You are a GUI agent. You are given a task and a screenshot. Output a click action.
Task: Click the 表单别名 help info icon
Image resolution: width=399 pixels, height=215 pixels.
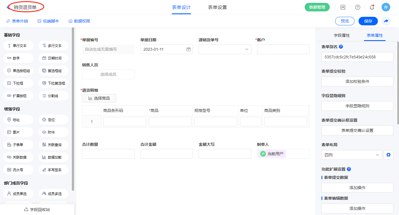click(x=341, y=47)
